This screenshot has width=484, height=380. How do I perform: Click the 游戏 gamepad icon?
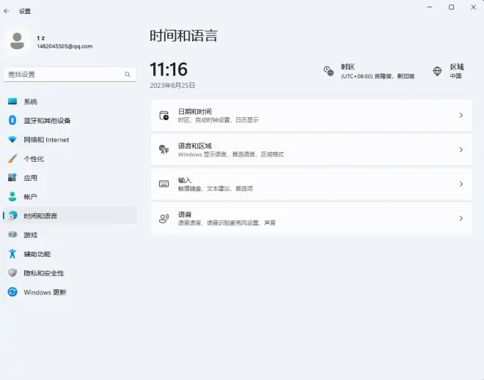point(12,235)
